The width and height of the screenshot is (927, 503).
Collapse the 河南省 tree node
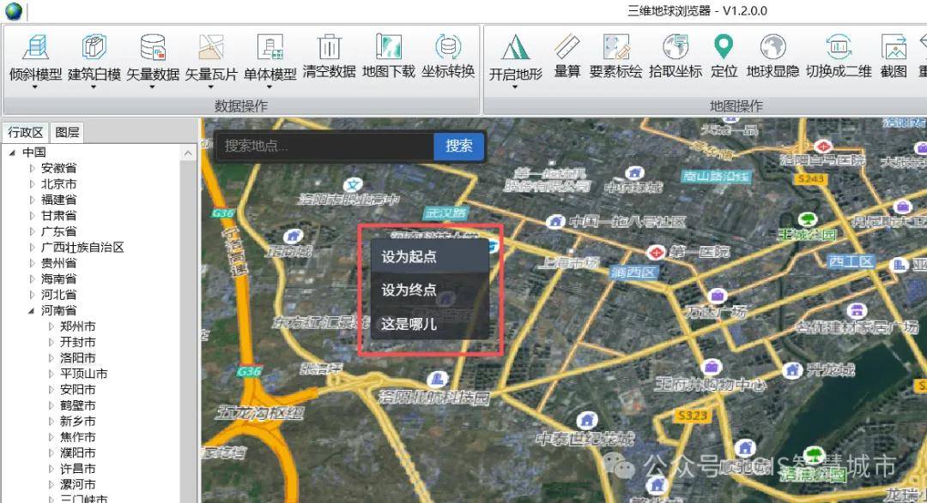point(33,311)
